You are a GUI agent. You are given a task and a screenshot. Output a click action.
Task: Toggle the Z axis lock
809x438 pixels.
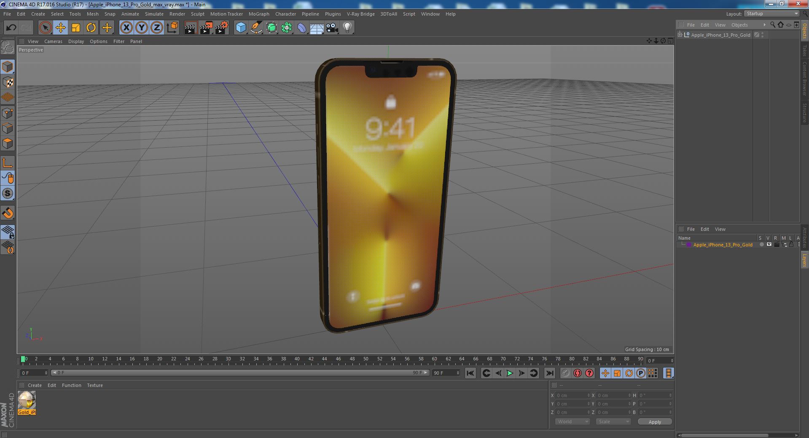coord(157,28)
